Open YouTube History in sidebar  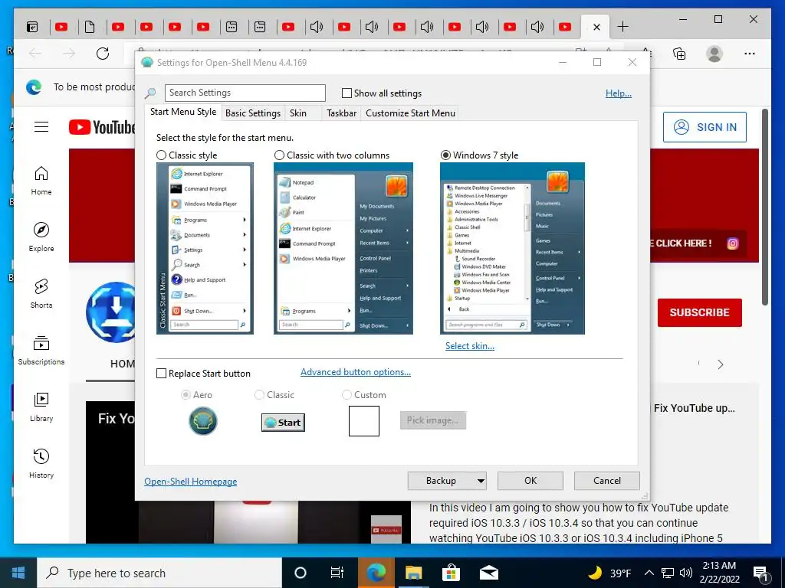pyautogui.click(x=41, y=463)
